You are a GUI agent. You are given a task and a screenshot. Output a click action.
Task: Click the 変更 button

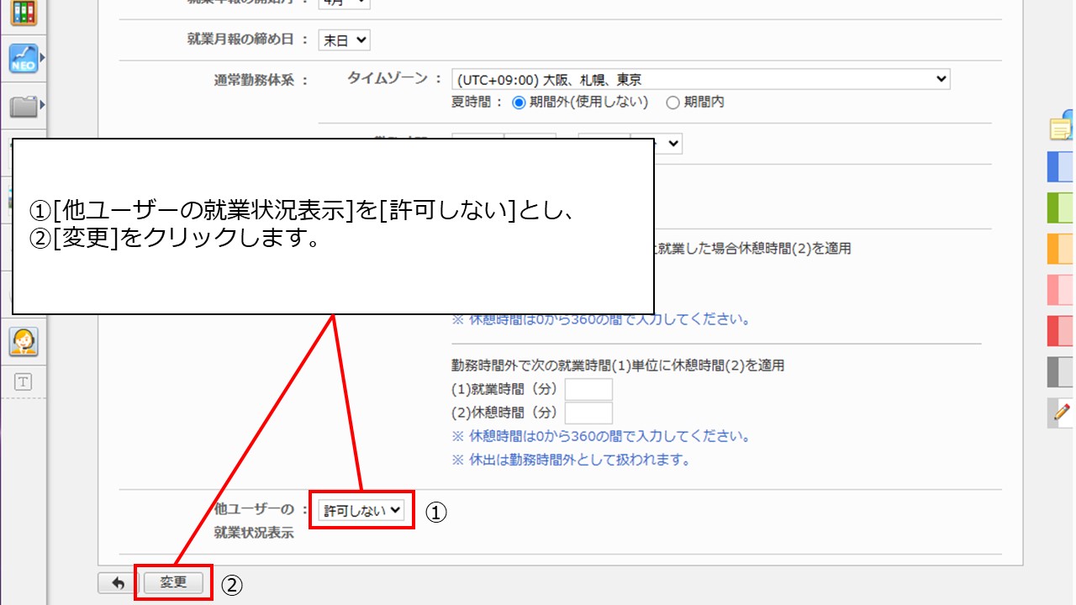tap(174, 582)
